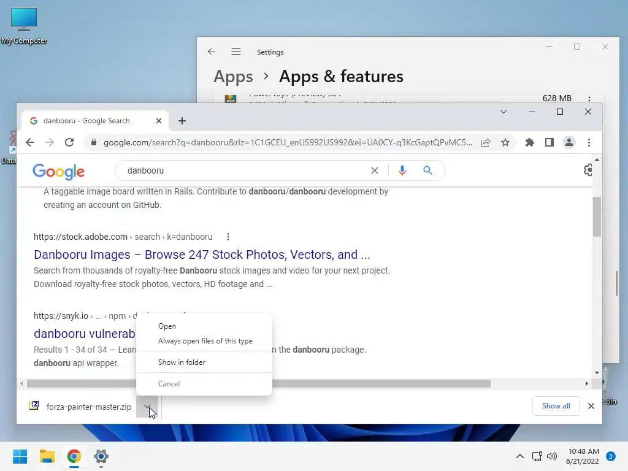Choose Always open files of this type
Screen dimensions: 628x471
click(x=204, y=341)
